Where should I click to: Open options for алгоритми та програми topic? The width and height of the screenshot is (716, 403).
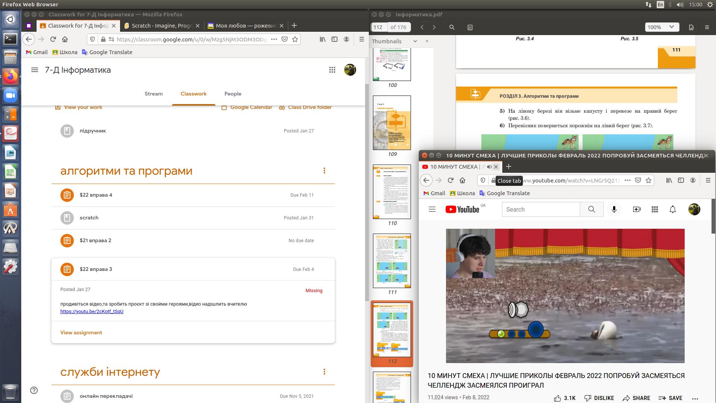point(324,171)
